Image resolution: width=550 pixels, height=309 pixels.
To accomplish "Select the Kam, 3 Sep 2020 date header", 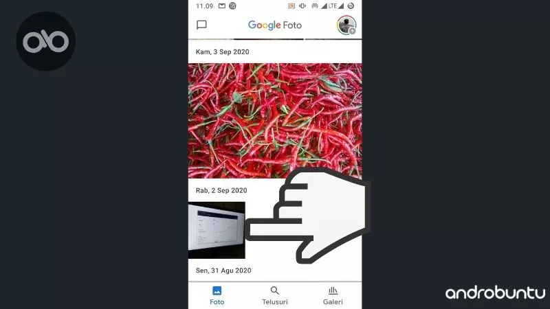I will (x=222, y=52).
